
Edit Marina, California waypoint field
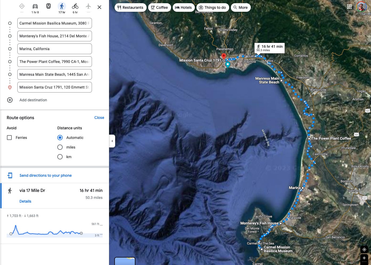[55, 49]
